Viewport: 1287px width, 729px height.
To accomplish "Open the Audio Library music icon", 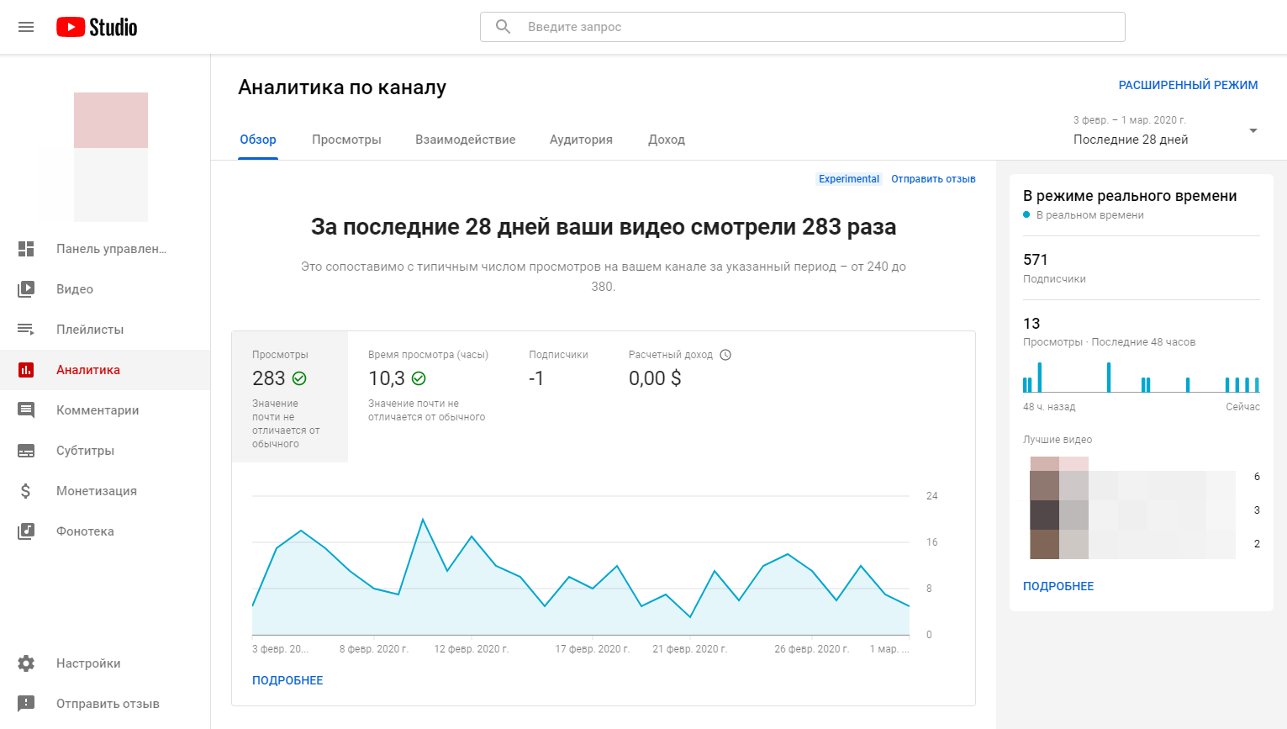I will click(26, 531).
